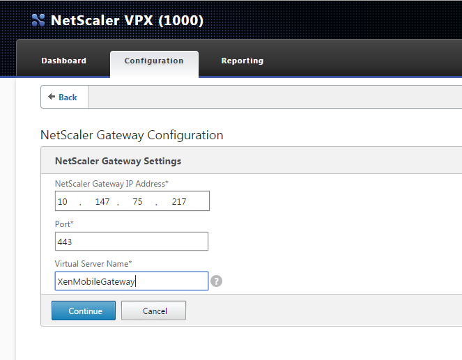This screenshot has width=462, height=360.
Task: Focus the Port field containing 443
Action: coord(131,242)
